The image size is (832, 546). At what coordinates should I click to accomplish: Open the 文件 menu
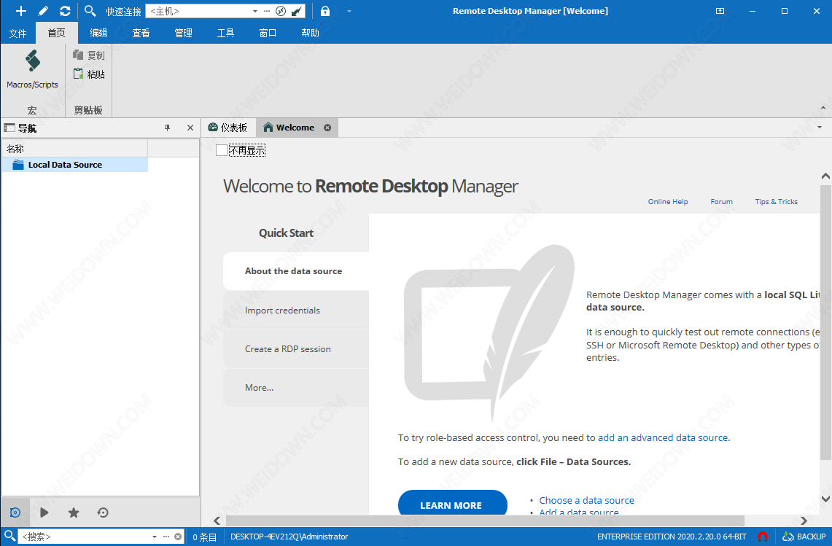(18, 33)
